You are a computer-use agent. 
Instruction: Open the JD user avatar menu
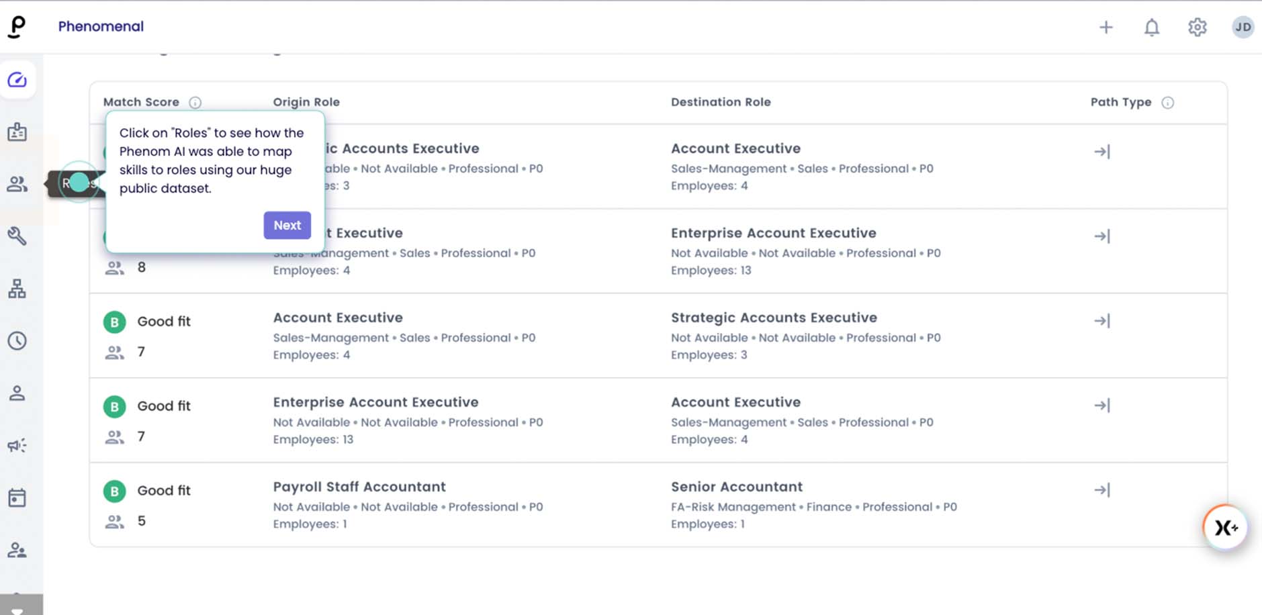tap(1243, 27)
